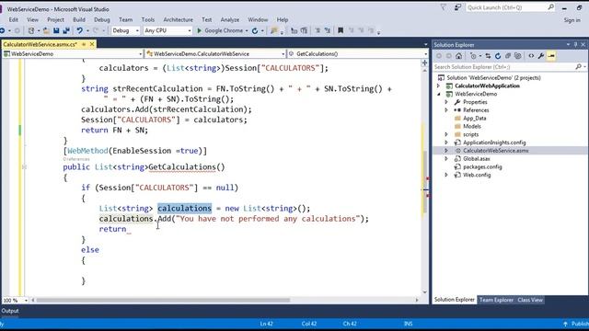This screenshot has width=589, height=331.
Task: Click Publish in the status bar
Action: (x=579, y=324)
